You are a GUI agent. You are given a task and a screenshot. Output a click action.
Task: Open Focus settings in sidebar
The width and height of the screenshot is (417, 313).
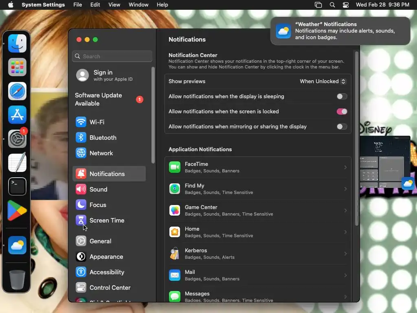pyautogui.click(x=109, y=205)
